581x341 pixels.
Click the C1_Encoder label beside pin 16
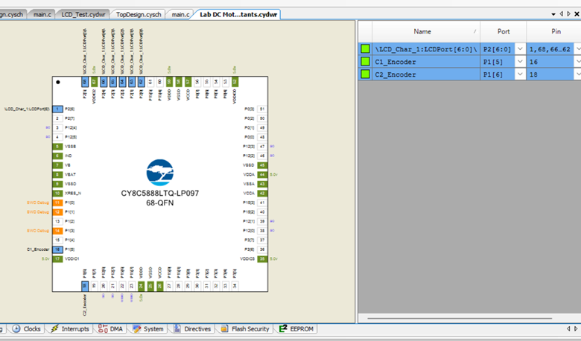click(38, 249)
